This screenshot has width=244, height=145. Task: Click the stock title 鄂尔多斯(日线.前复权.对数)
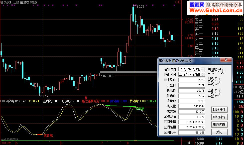click(18, 2)
